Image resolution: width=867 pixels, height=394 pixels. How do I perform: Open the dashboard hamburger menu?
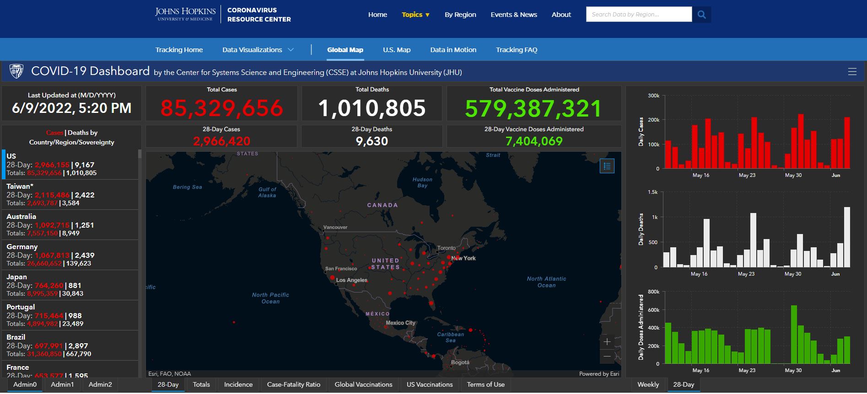[x=852, y=72]
